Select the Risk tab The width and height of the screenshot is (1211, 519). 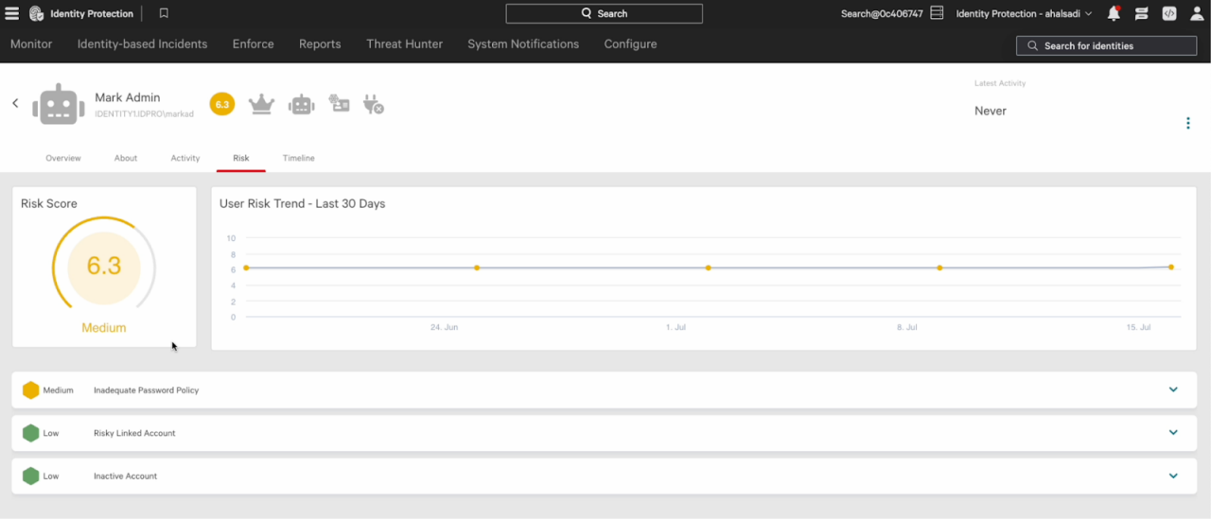(x=241, y=158)
